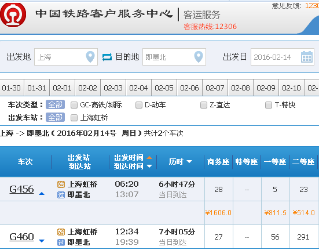319x250 pixels.
Task: Click the China Railway red logo
Action: click(13, 15)
